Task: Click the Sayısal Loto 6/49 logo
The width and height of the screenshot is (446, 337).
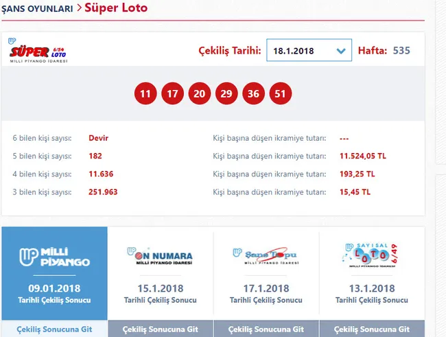Action: [372, 255]
